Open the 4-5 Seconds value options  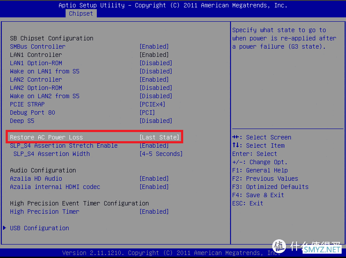tap(161, 154)
